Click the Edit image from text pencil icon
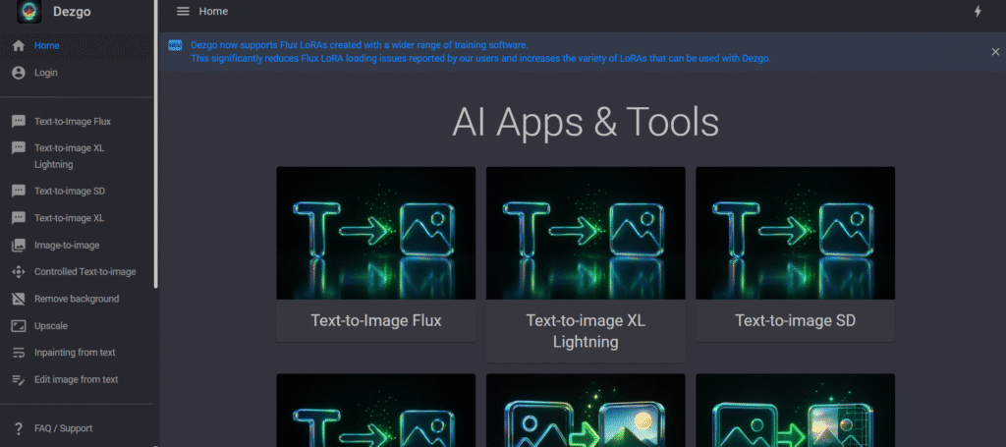This screenshot has height=447, width=1006. pyautogui.click(x=19, y=379)
